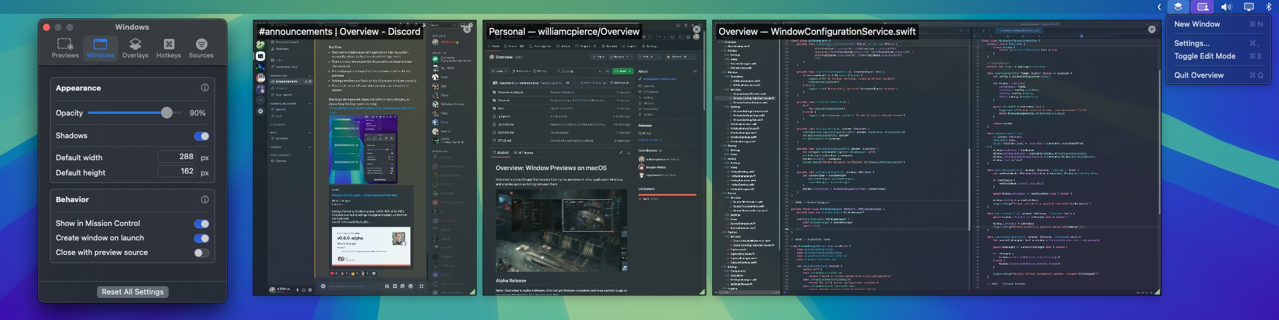1279x320 pixels.
Task: Click the menu bar collapse chevron
Action: point(1159,7)
